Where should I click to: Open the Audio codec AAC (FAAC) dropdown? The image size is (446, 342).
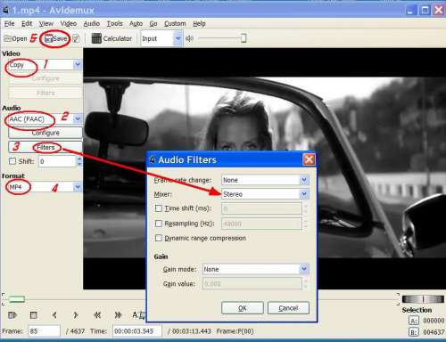coord(78,118)
